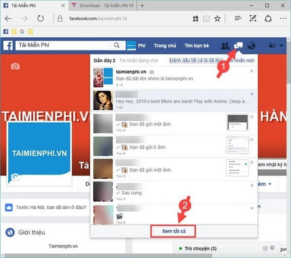This screenshot has height=258, width=291.
Task: Toggle read status dot for taimienphi.vn message
Action: click(x=251, y=71)
